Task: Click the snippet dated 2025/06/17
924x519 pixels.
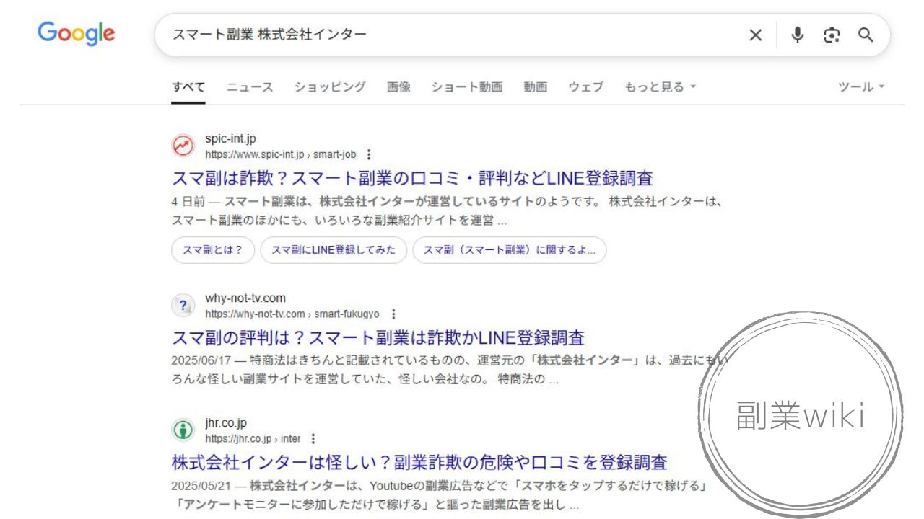Action: pyautogui.click(x=450, y=370)
